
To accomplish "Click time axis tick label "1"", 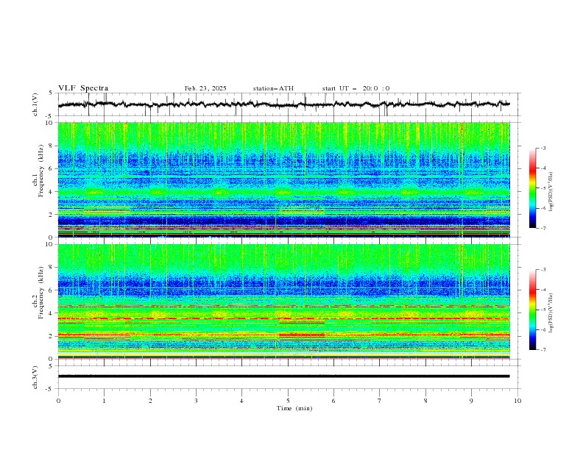I will 104,401.
